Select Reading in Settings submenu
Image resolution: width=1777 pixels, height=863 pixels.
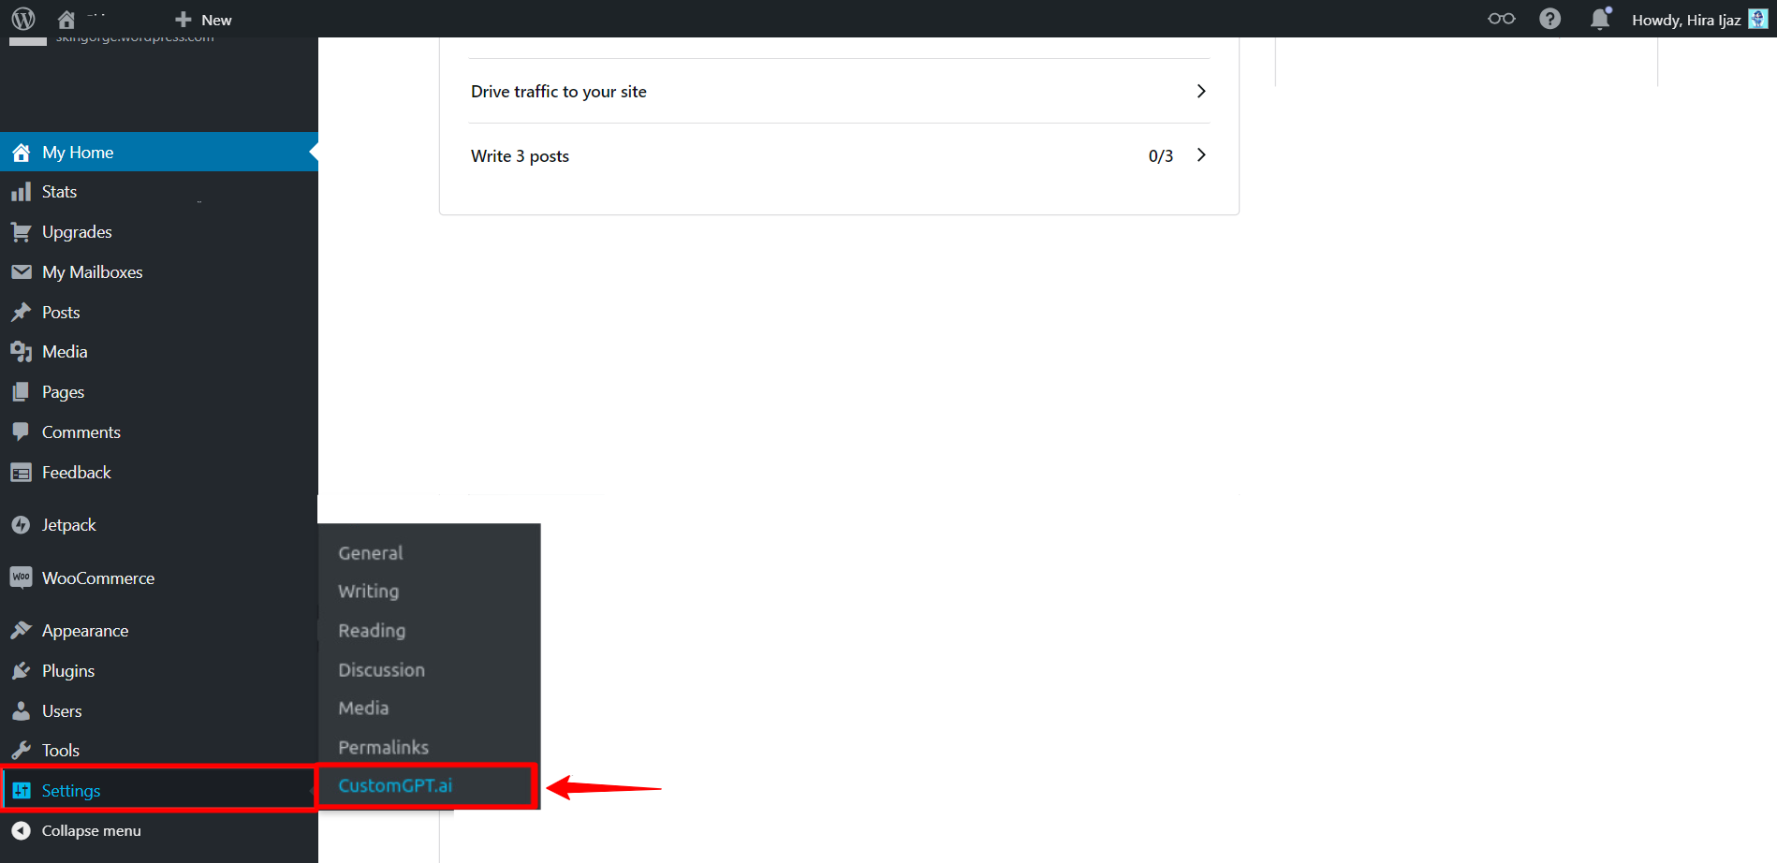[372, 631]
